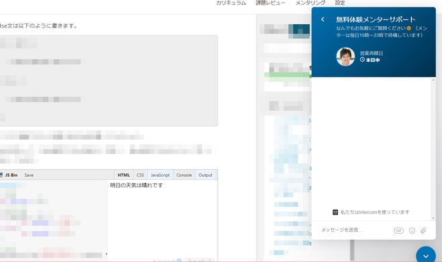Toggle the JavaScript panel in JS Bin
Image resolution: width=442 pixels, height=262 pixels.
pyautogui.click(x=160, y=175)
